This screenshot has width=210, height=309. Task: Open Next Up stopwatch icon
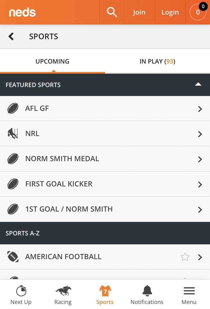[x=21, y=291]
